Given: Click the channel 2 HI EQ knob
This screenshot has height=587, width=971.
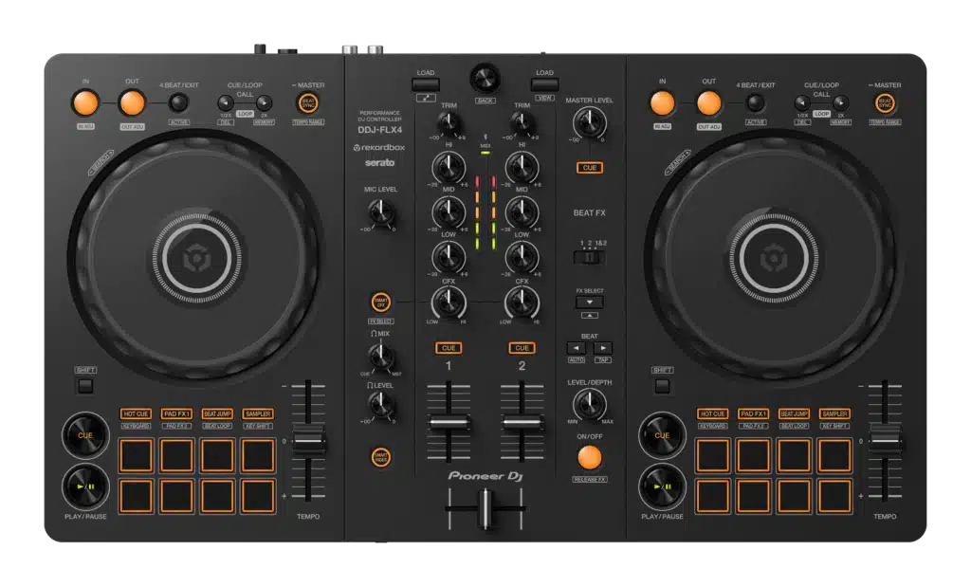Looking at the screenshot, I should pyautogui.click(x=522, y=167).
